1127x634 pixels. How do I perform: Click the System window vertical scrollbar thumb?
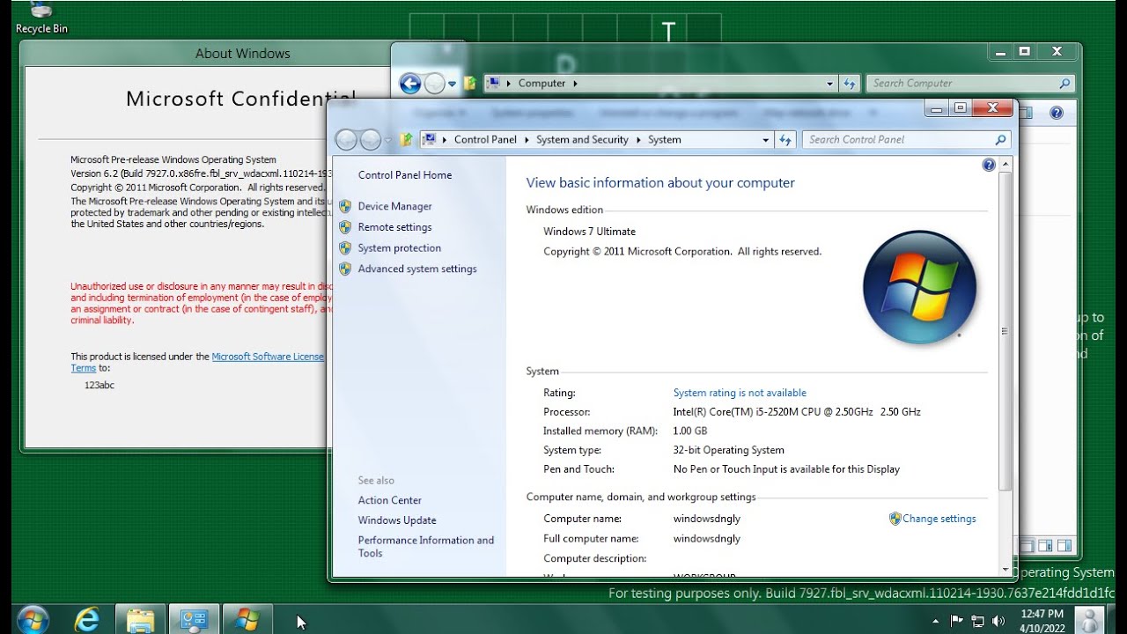pyautogui.click(x=1006, y=332)
